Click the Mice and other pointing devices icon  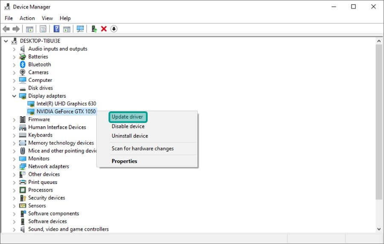23,151
